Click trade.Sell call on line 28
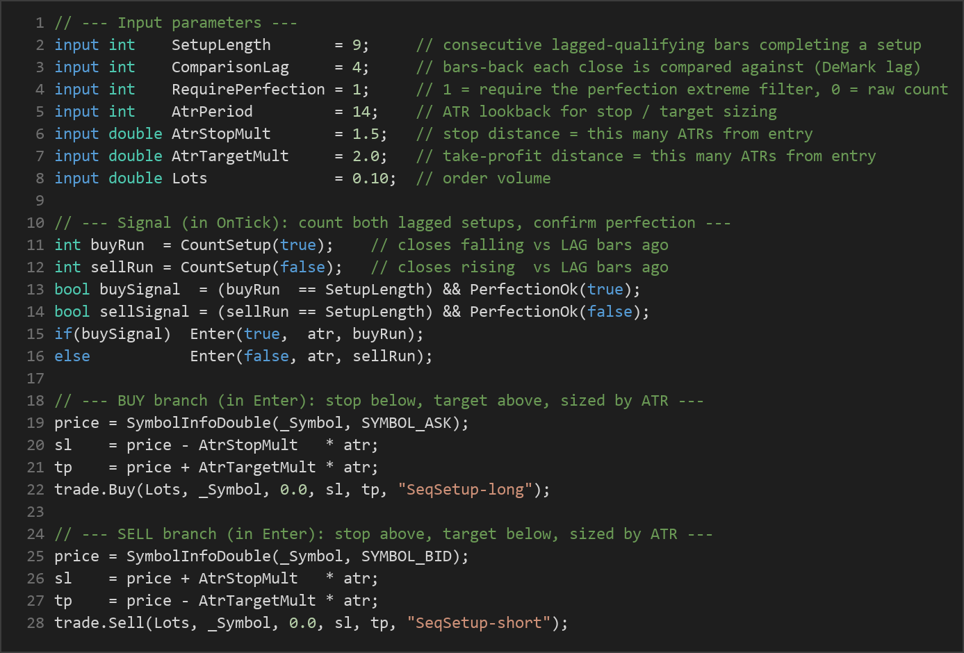 99,623
